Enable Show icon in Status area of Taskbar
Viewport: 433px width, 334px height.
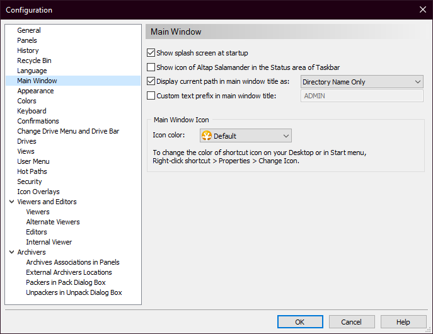[x=151, y=67]
